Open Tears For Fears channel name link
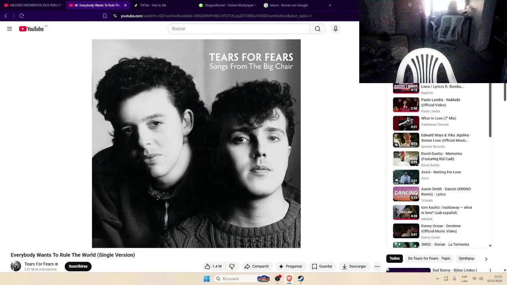The image size is (507, 285). 39,264
